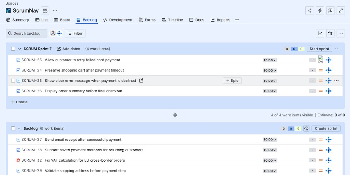Click the bug type icon on SCRUM-32

point(18,160)
